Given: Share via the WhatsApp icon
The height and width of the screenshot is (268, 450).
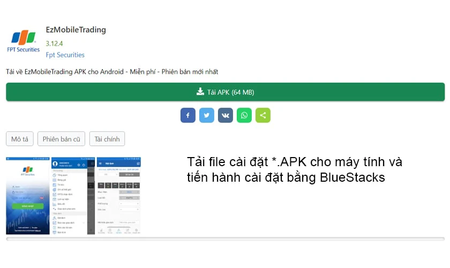Looking at the screenshot, I should pos(244,115).
